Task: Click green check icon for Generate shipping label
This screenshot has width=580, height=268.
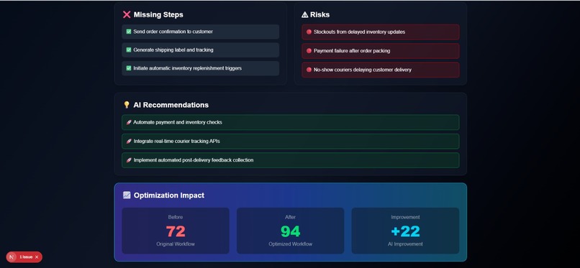Action: coord(129,50)
